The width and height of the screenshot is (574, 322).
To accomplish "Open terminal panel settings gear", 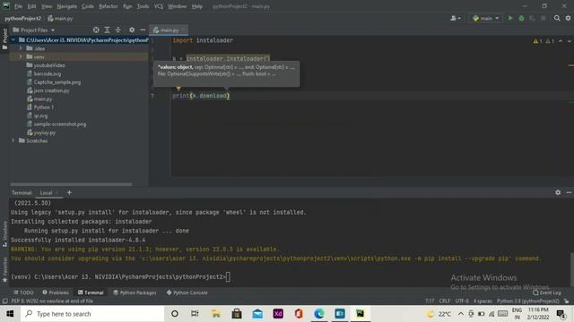I will coord(558,192).
